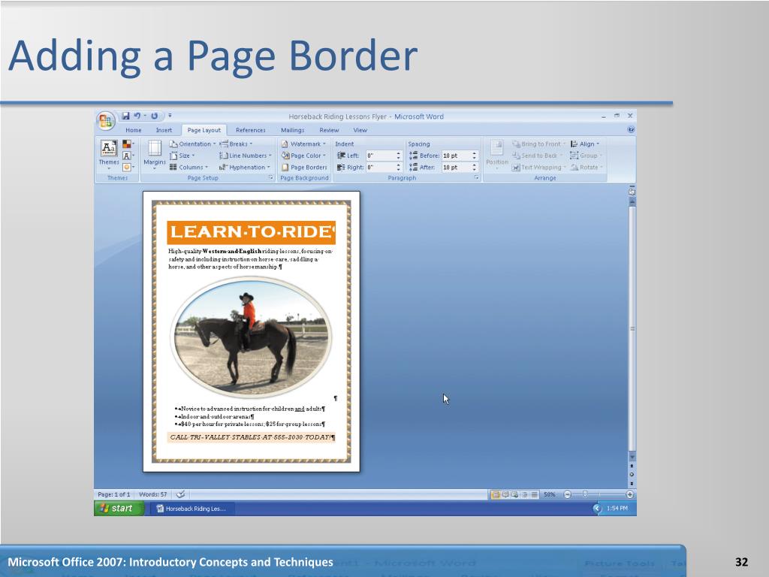Undo the last action
Screen dimensions: 769x577
(x=137, y=116)
